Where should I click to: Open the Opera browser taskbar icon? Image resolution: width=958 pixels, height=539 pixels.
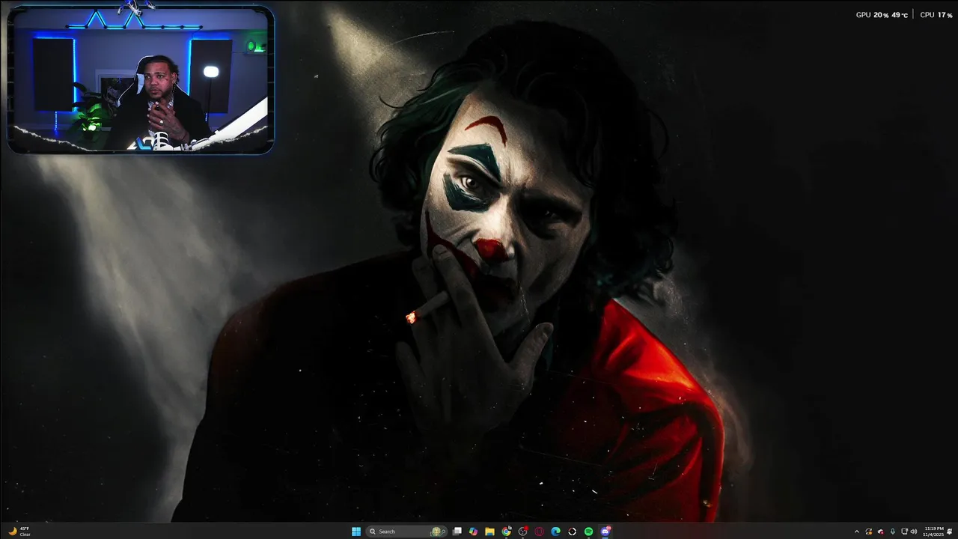pyautogui.click(x=539, y=532)
